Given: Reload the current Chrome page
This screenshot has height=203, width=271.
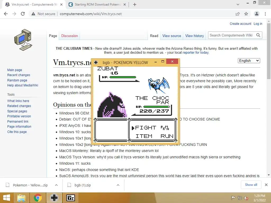Looking at the screenshot, I should coord(23,14).
